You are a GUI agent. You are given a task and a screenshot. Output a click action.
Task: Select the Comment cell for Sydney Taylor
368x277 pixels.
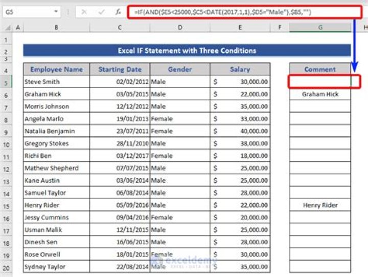pyautogui.click(x=320, y=267)
